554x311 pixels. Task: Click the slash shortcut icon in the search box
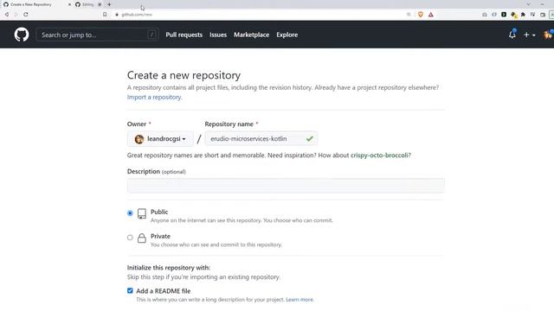152,35
